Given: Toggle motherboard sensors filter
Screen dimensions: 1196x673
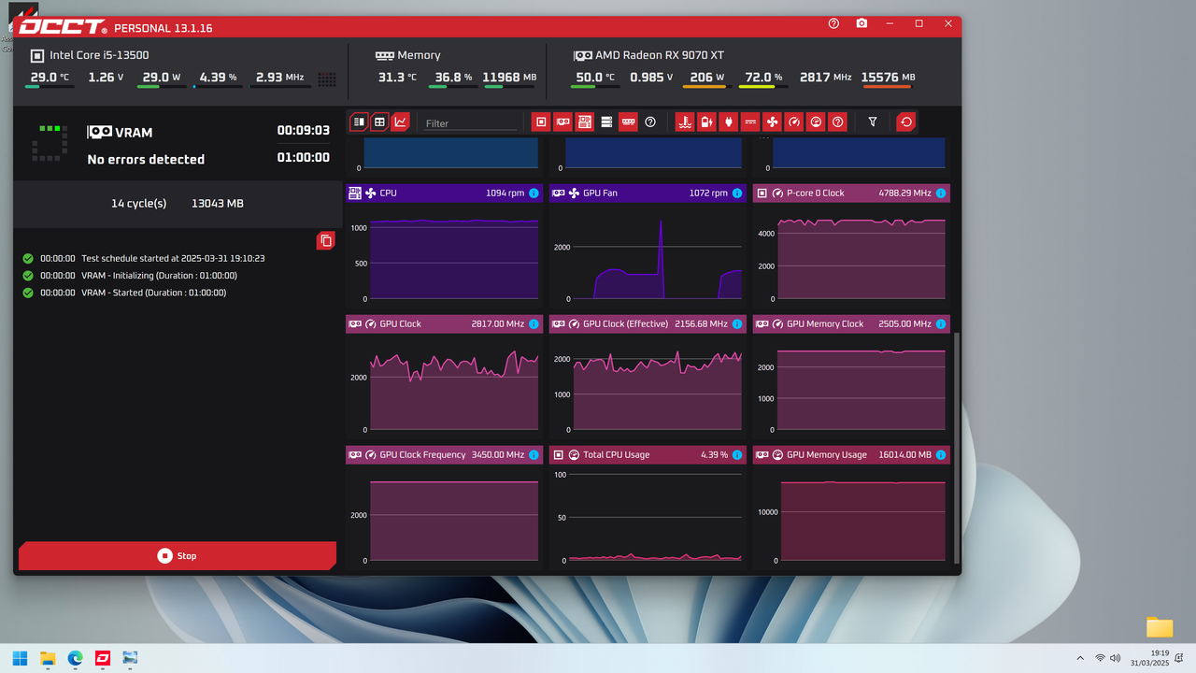Looking at the screenshot, I should click(585, 122).
